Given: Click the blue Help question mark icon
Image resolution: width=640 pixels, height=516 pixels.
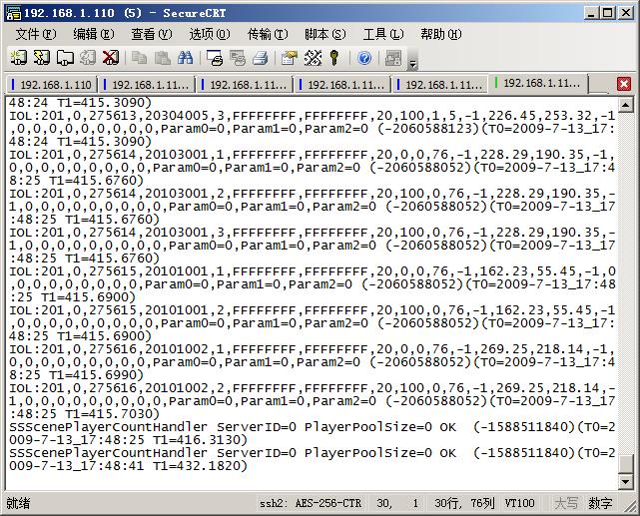Looking at the screenshot, I should (364, 58).
